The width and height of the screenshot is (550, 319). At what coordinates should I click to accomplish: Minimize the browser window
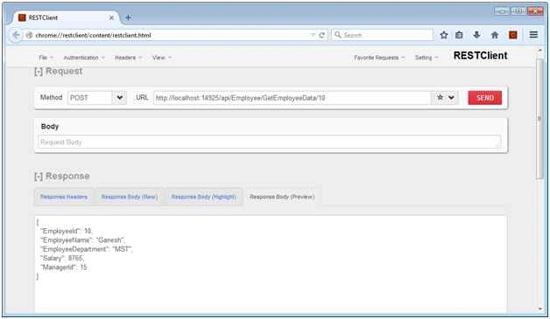point(502,11)
